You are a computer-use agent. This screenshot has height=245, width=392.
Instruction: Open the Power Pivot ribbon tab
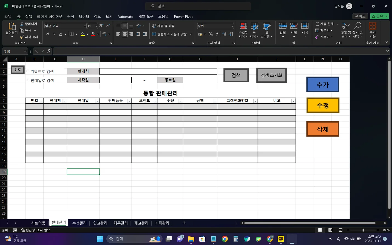(183, 16)
